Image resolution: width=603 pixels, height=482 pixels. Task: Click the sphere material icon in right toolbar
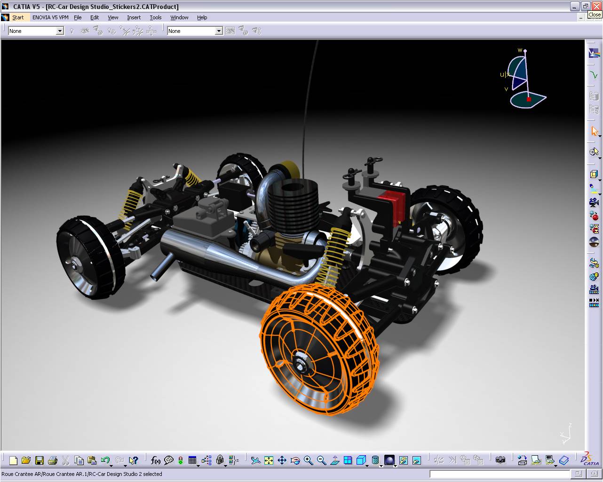[x=594, y=242]
